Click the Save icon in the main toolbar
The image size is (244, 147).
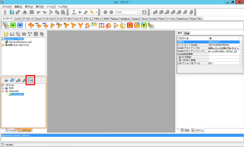coord(12,12)
